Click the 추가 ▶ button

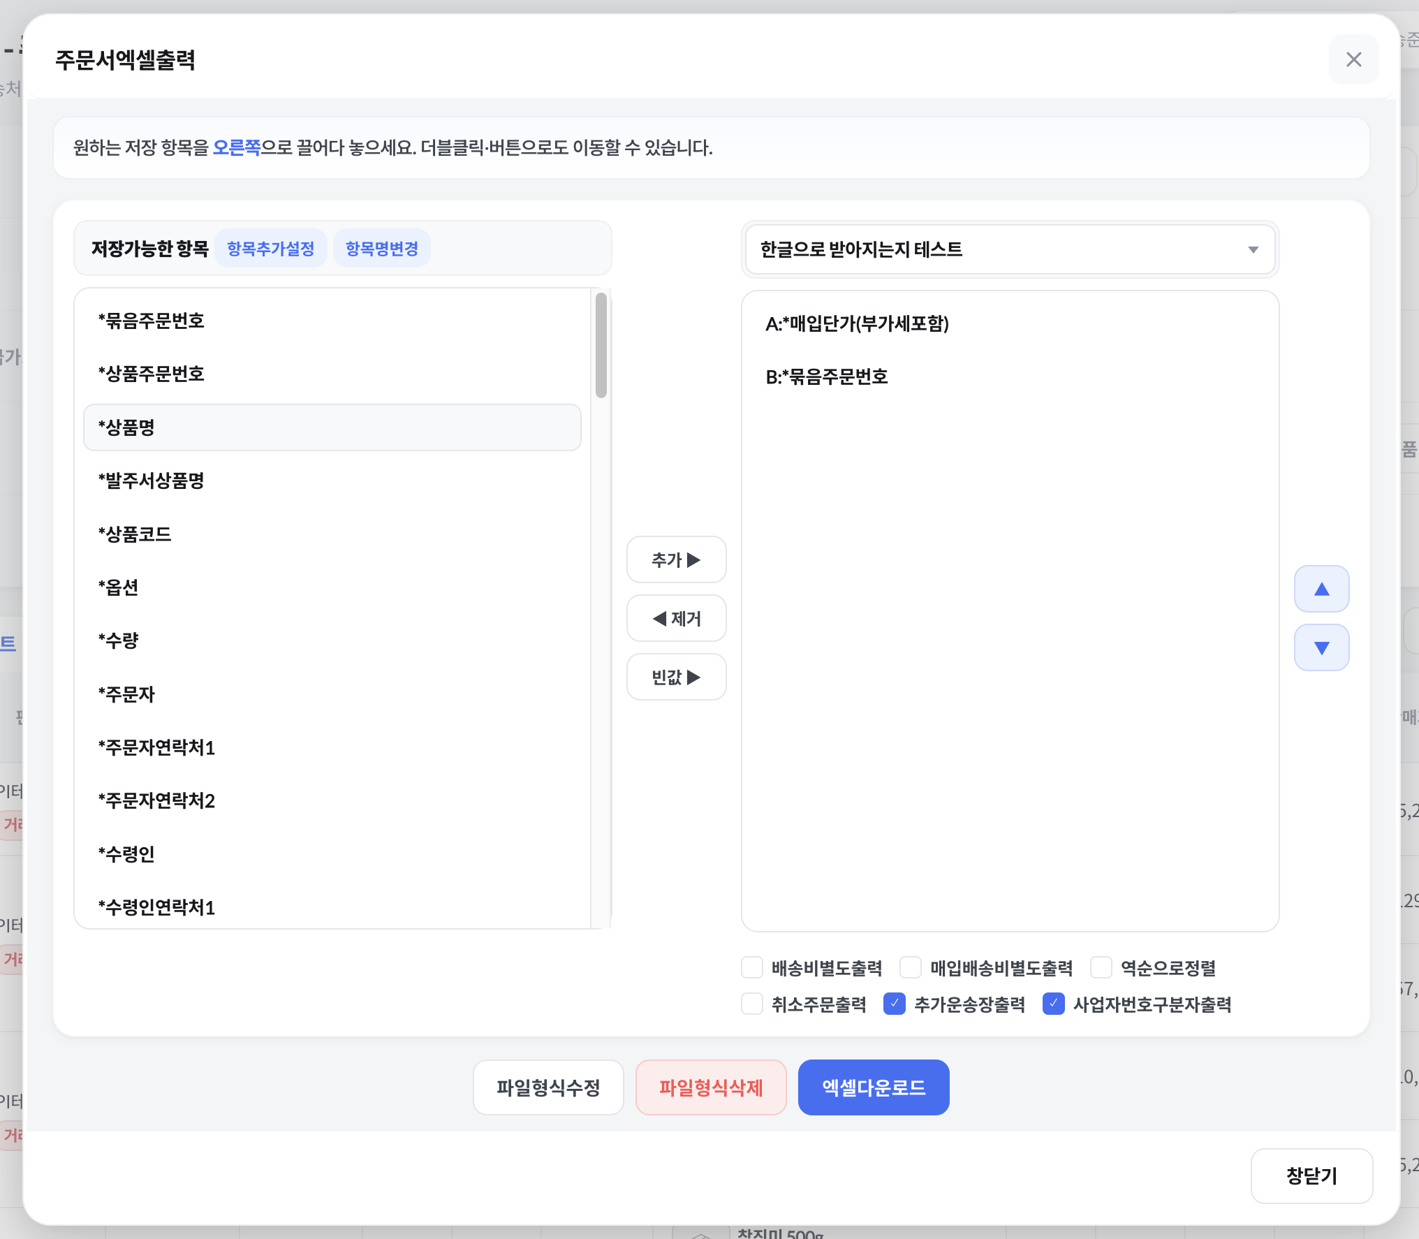[676, 559]
